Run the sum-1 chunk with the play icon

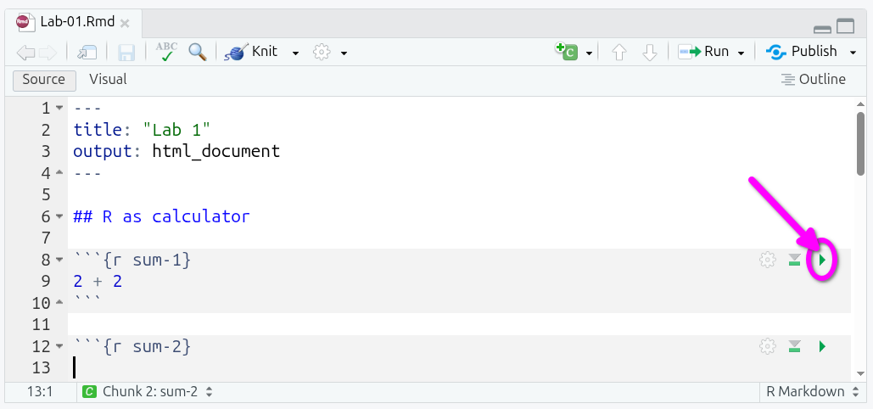pyautogui.click(x=821, y=261)
